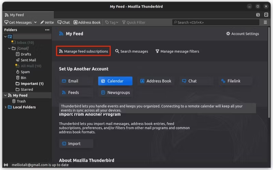Open Account Settings
Viewport: 273px width, 170px height.
coord(242,34)
